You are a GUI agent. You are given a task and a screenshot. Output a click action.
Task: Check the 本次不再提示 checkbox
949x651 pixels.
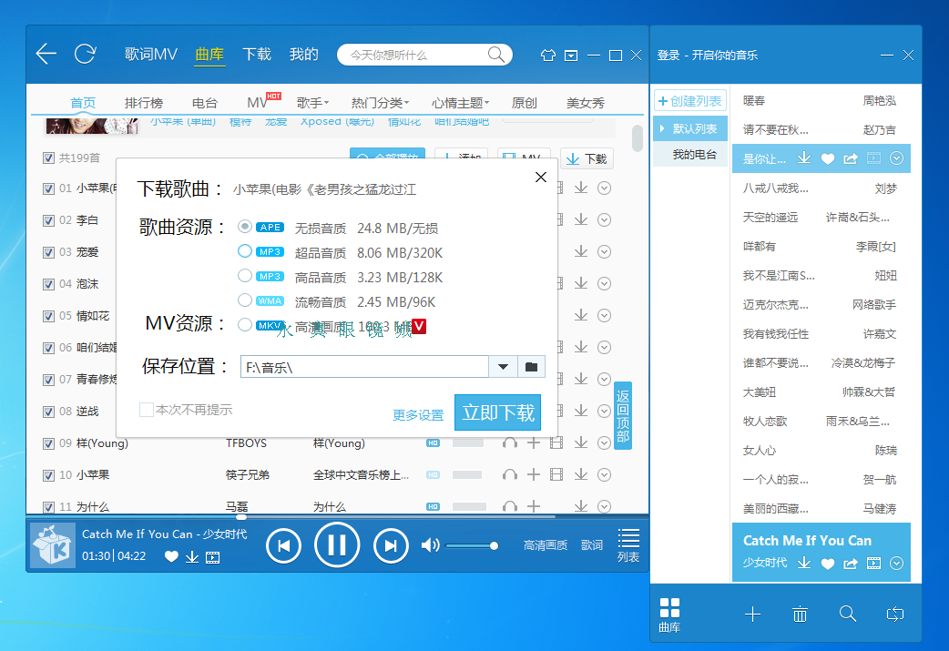coord(146,410)
